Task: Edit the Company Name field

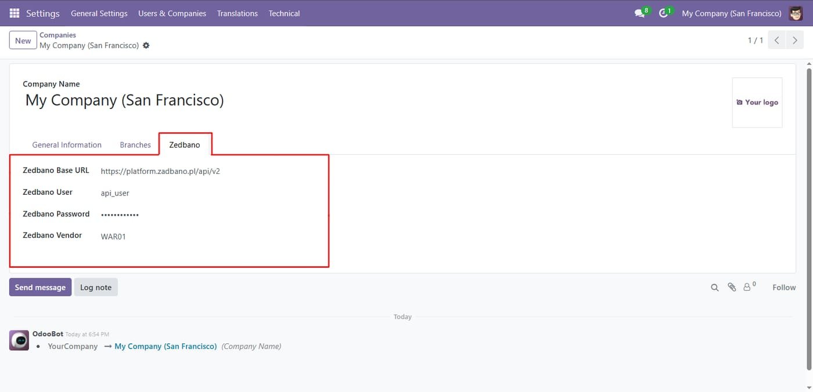Action: pos(124,100)
